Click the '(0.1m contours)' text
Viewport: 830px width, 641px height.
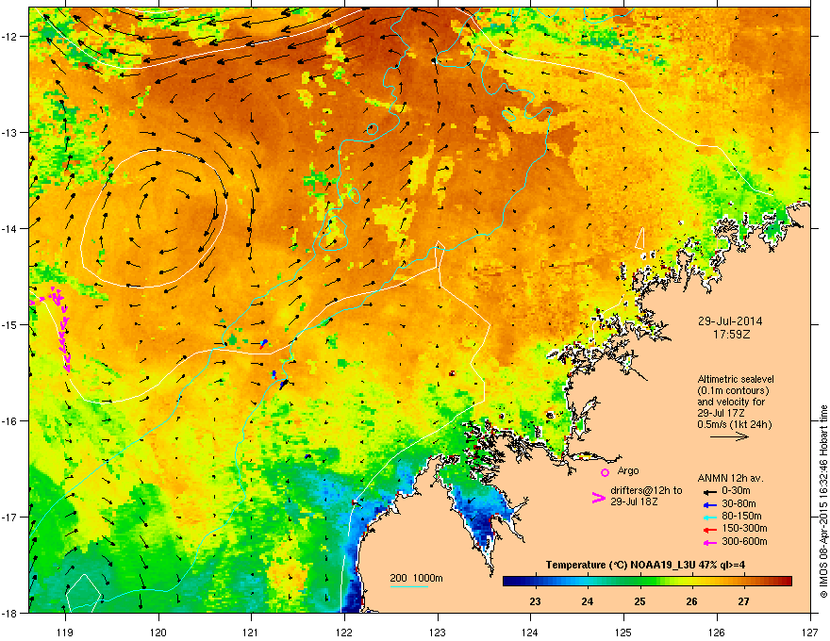click(x=733, y=390)
